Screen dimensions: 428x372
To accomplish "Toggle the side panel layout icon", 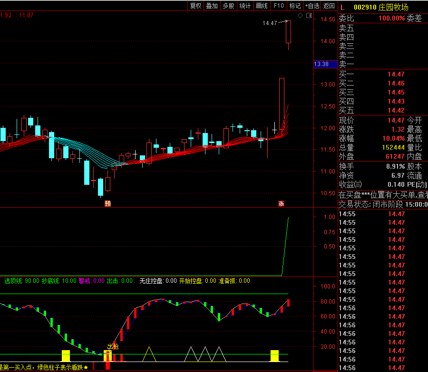I will [309, 16].
